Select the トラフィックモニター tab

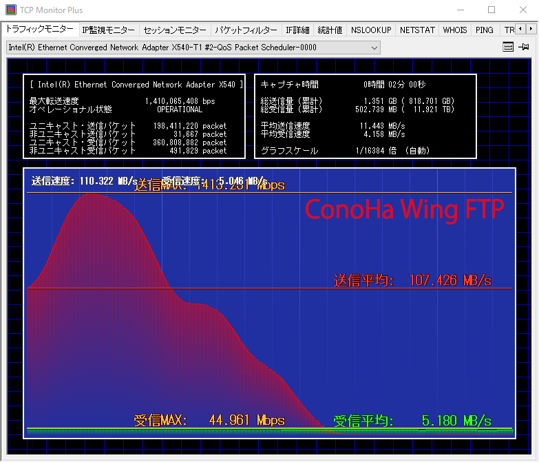pyautogui.click(x=39, y=30)
